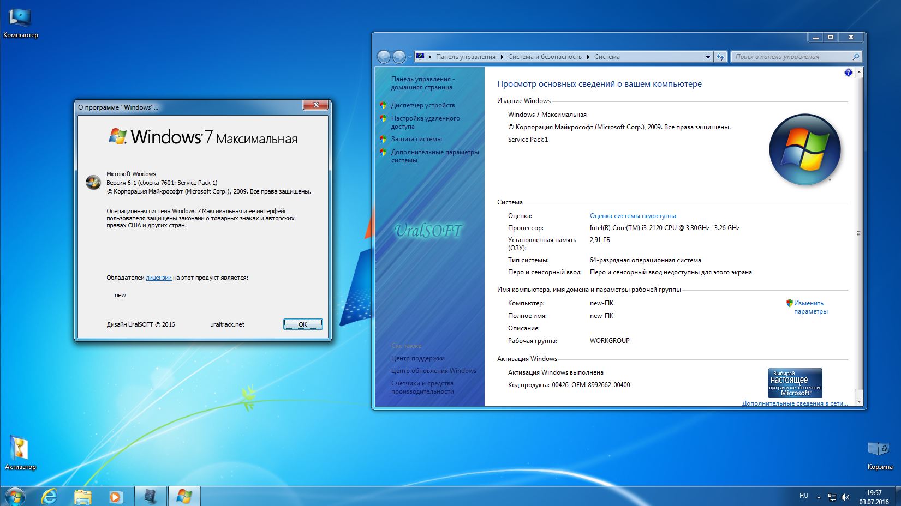Open the volume speaker tray icon
This screenshot has height=506, width=901.
(845, 497)
